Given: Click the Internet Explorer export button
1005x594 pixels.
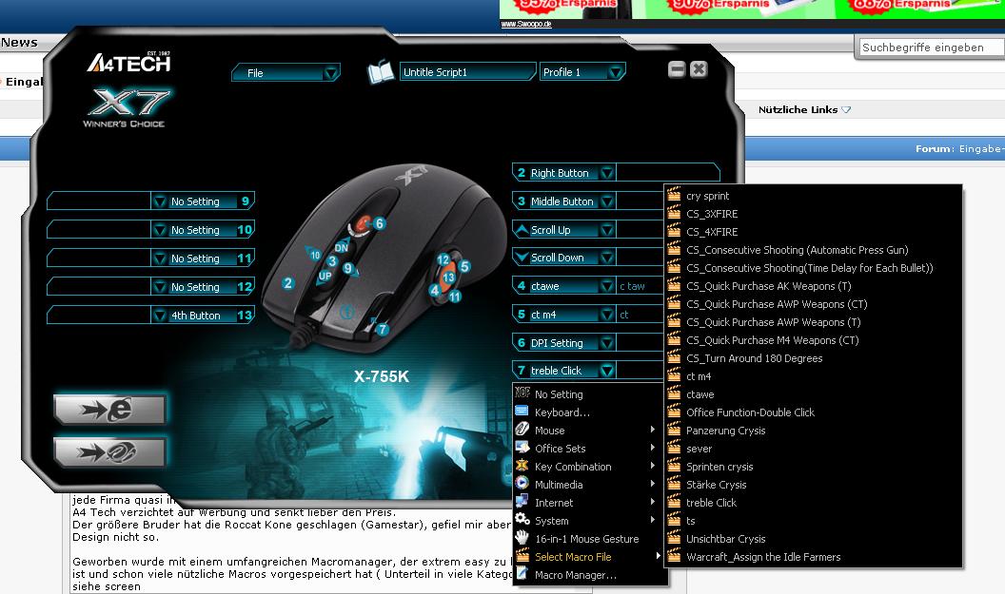Looking at the screenshot, I should point(110,410).
